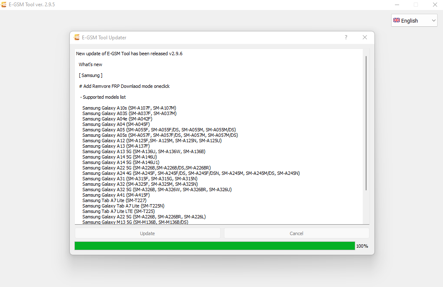Open updater help via the question mark icon

[x=346, y=37]
